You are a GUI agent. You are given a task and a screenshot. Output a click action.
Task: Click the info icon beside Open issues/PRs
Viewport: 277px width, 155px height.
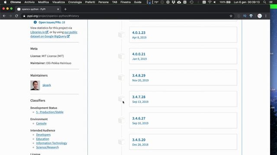(35, 22)
